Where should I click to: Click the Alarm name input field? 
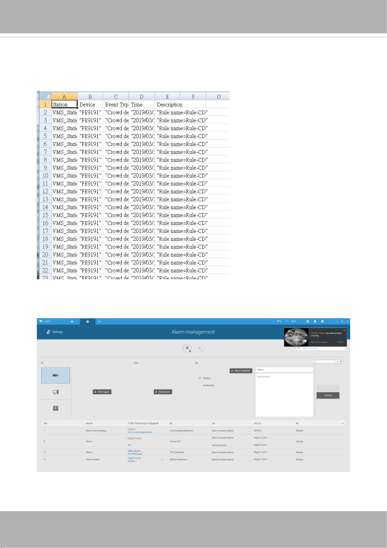(284, 370)
